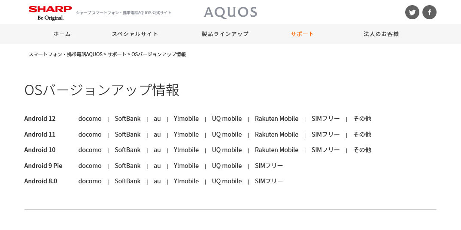Open the スペシャルサイト menu item
The image size is (461, 230).
pyautogui.click(x=135, y=34)
